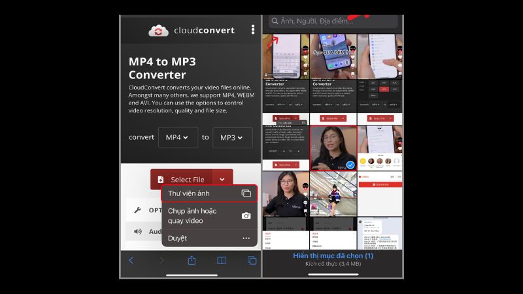523x294 pixels.
Task: Tap Hiển thị mục đã chọn (1)
Action: 333,255
